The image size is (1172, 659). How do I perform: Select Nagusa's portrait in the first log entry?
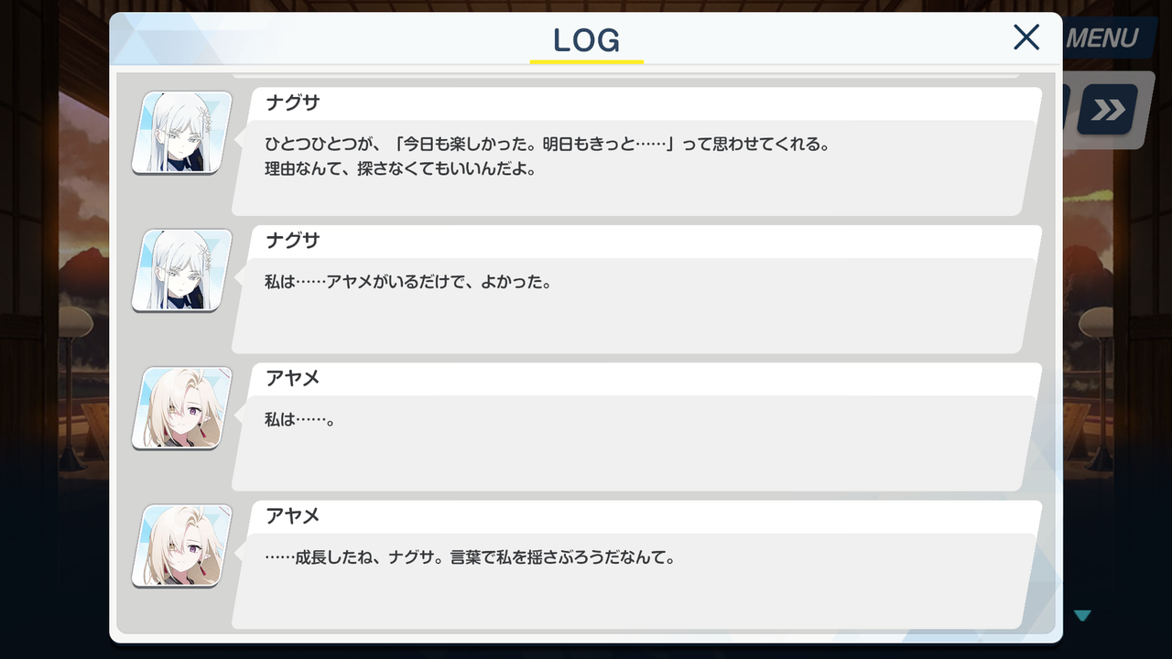pos(181,133)
